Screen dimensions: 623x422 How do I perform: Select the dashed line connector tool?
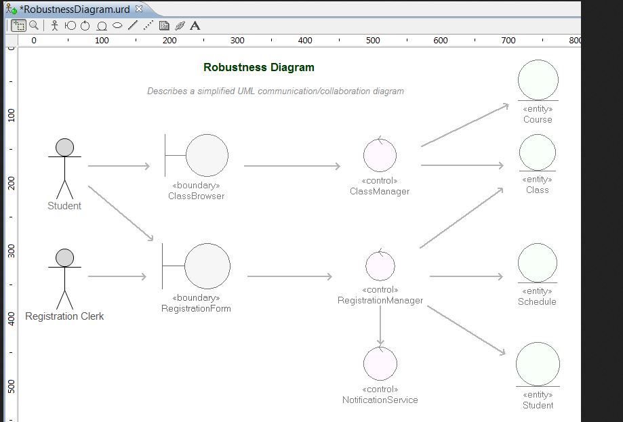coord(148,26)
